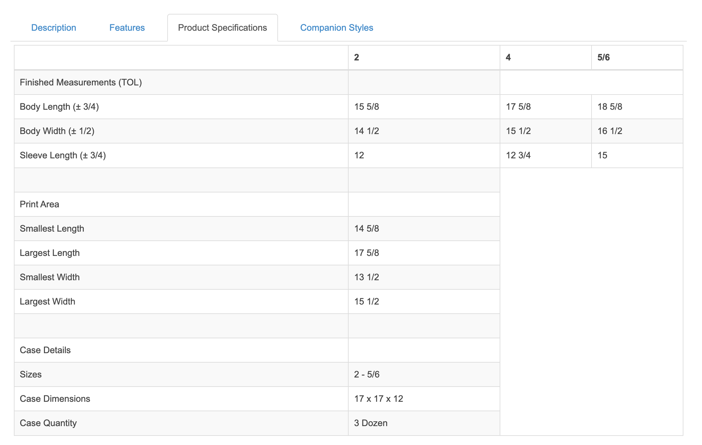
Task: View the Companion Styles tab
Action: [x=336, y=28]
